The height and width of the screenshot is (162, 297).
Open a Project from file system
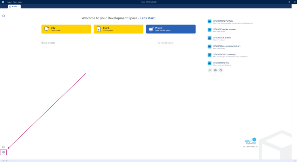click(x=171, y=29)
